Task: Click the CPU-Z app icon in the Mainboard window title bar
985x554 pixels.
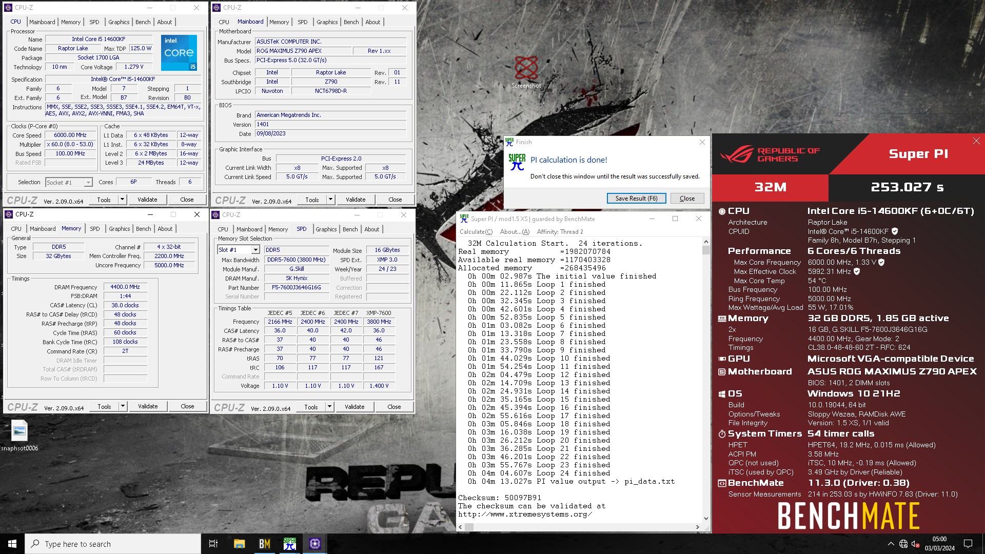Action: point(217,8)
